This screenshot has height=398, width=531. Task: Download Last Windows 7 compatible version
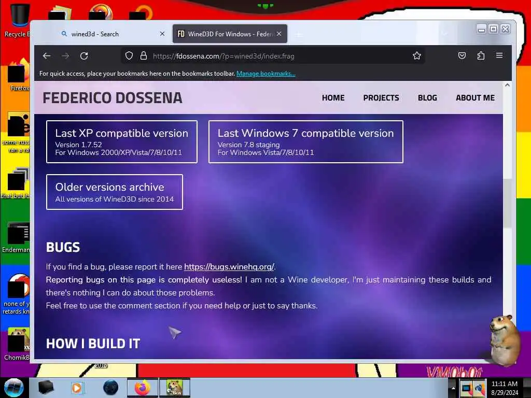click(306, 142)
